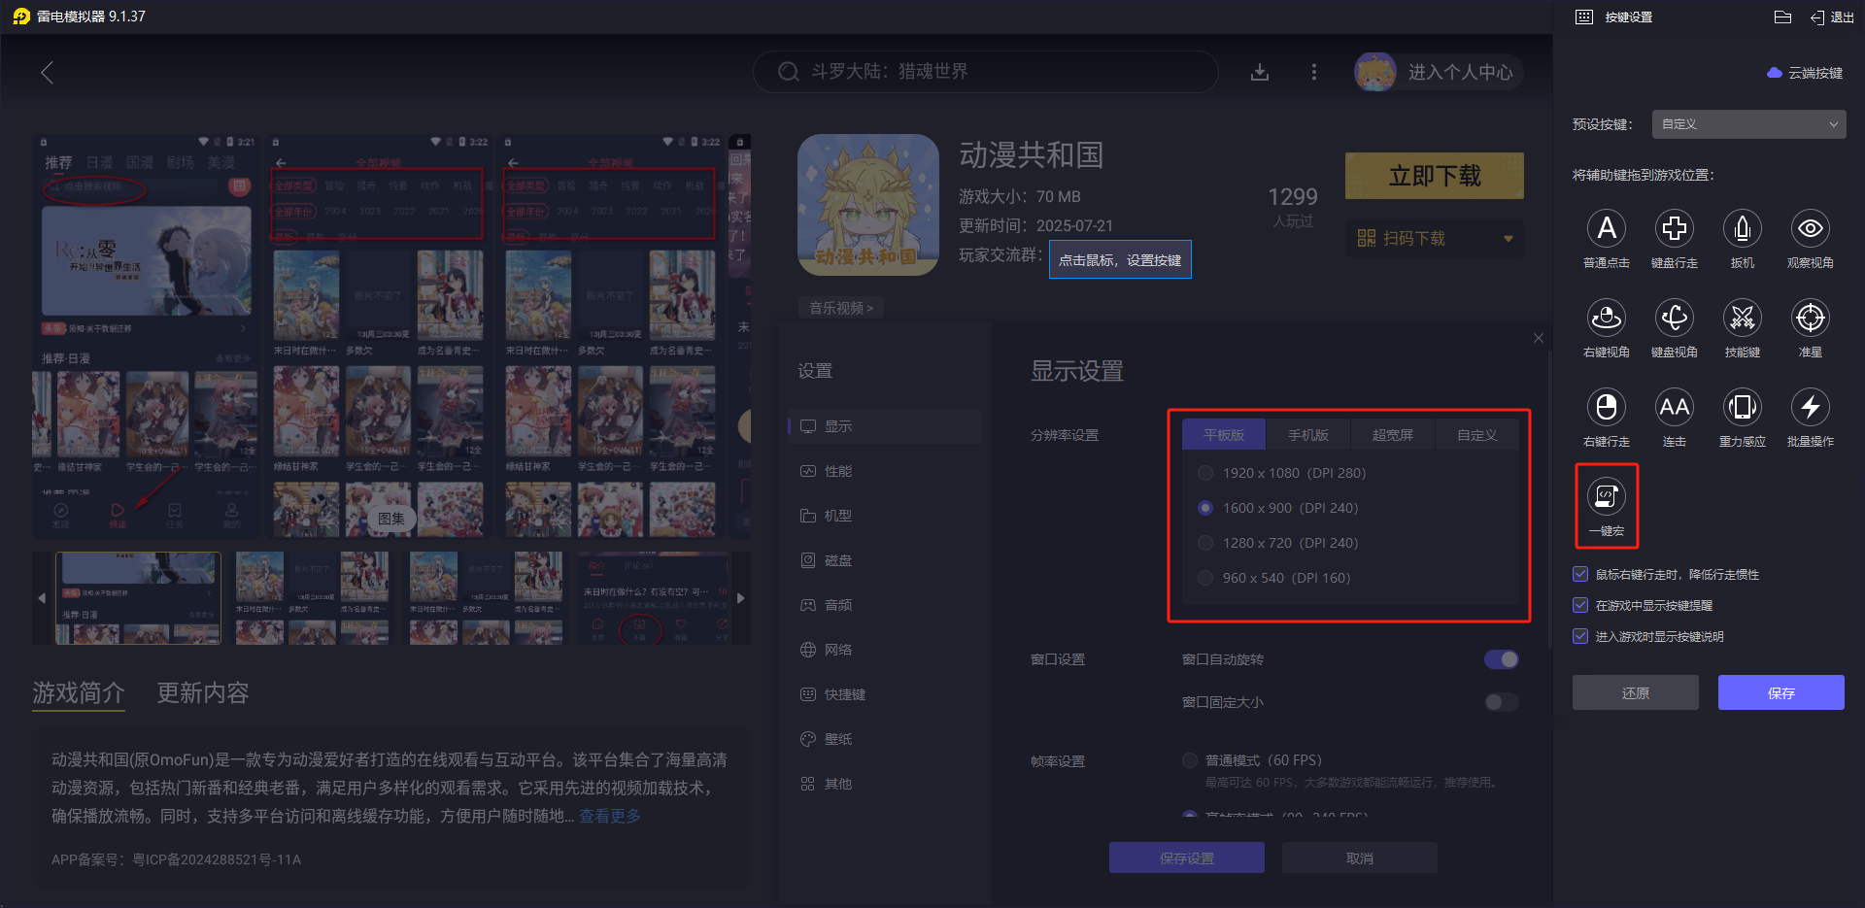The width and height of the screenshot is (1865, 908).
Task: Open the 音频 settings section
Action: [885, 605]
